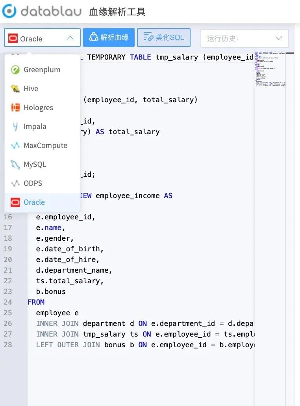Click the INNER JOIN department line
The height and width of the screenshot is (406, 300).
(145, 324)
